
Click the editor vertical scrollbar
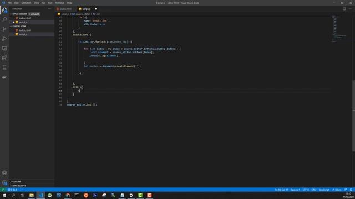click(353, 116)
